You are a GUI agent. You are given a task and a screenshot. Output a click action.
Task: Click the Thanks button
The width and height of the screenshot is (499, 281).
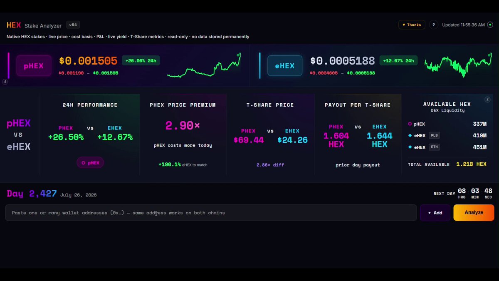(x=412, y=25)
